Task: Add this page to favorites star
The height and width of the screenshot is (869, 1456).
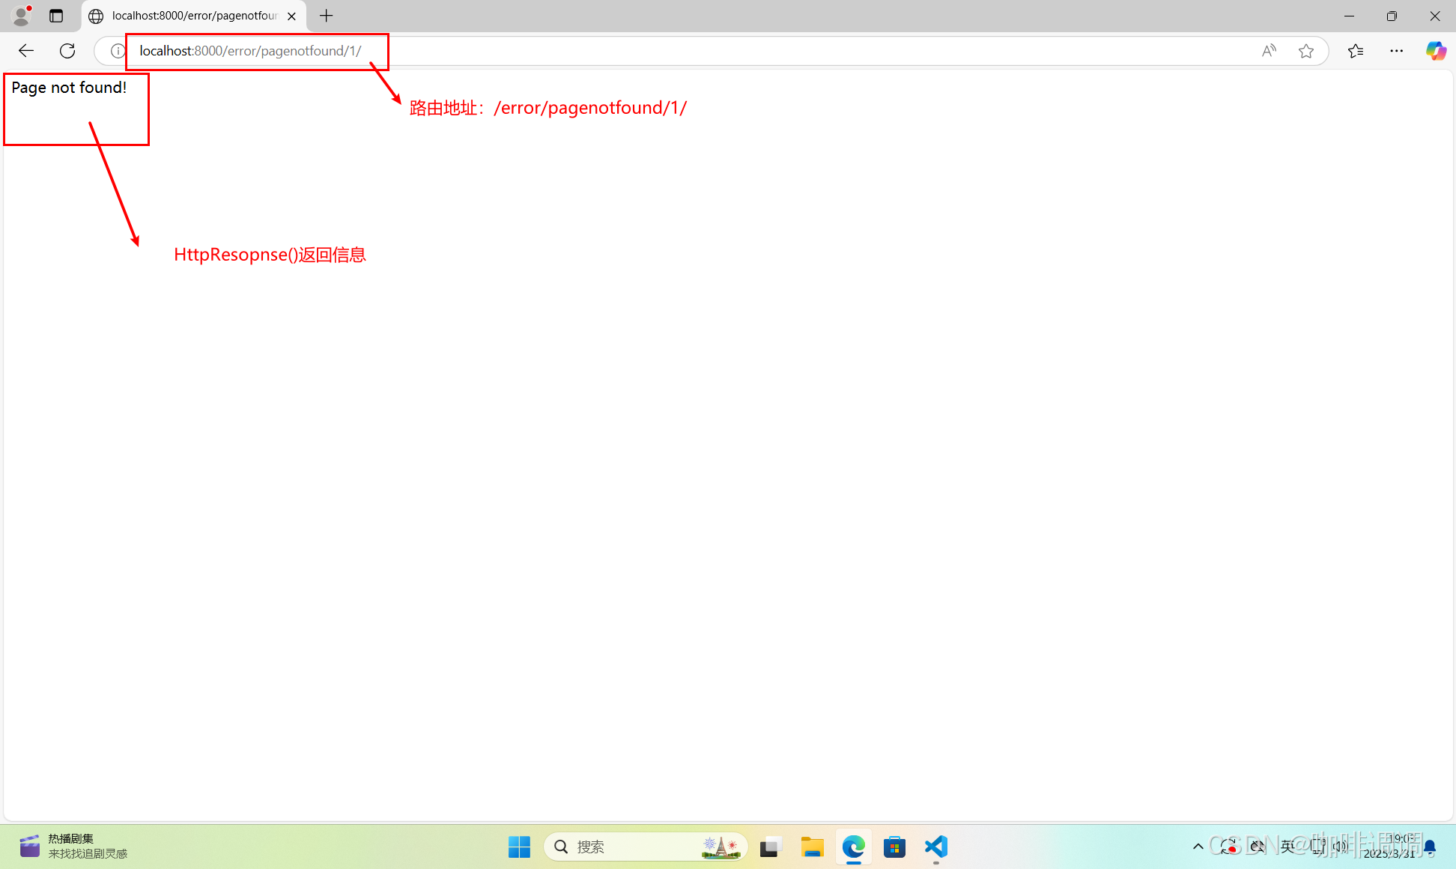Action: coord(1306,51)
